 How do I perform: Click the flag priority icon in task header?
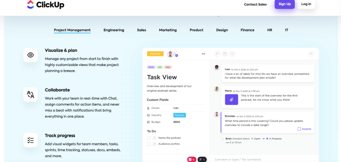(217, 53)
